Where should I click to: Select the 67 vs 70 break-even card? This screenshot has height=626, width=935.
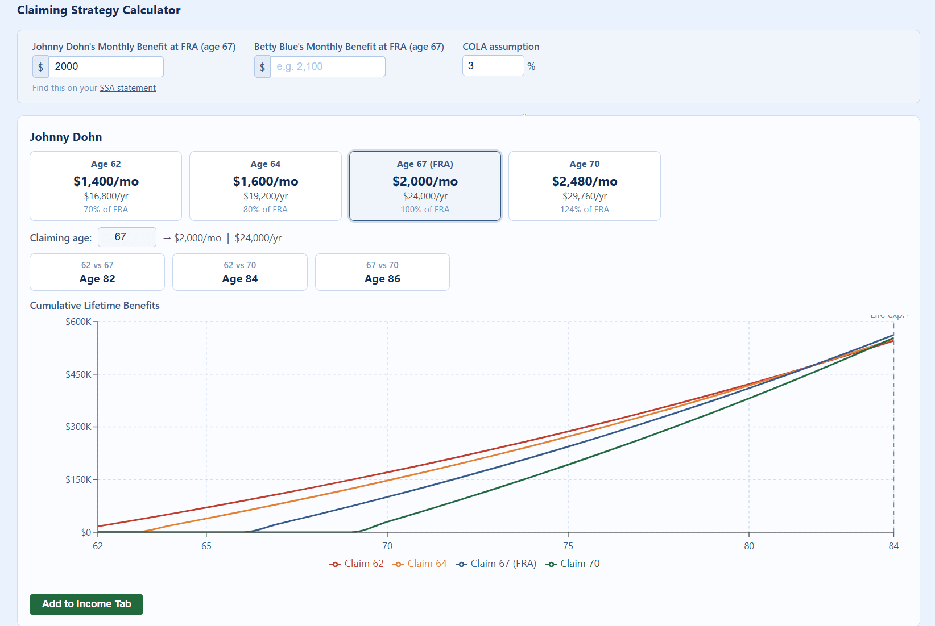pos(382,272)
